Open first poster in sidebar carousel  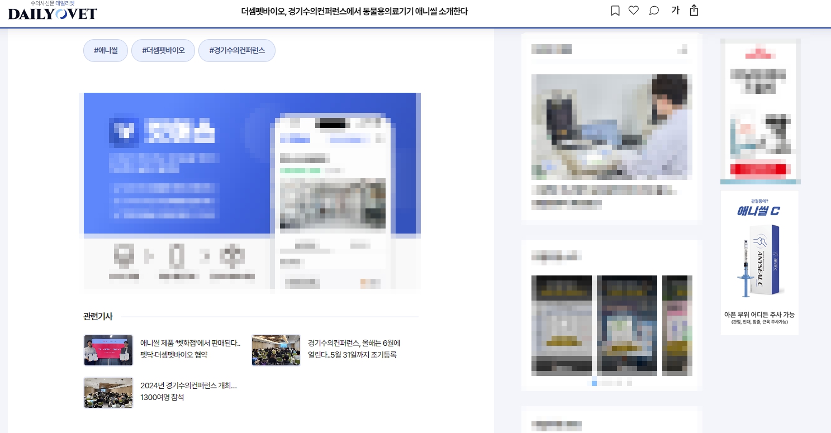tap(562, 325)
